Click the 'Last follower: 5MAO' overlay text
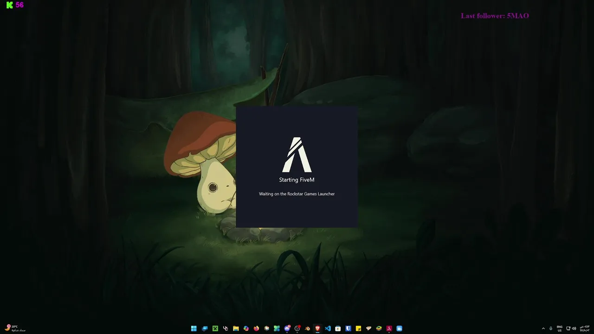 [x=495, y=16]
